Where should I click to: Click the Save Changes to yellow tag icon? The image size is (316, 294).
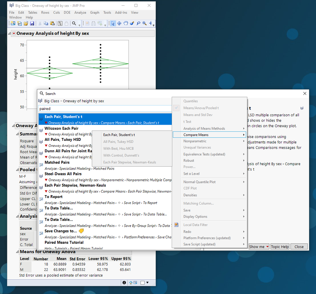click(x=81, y=231)
